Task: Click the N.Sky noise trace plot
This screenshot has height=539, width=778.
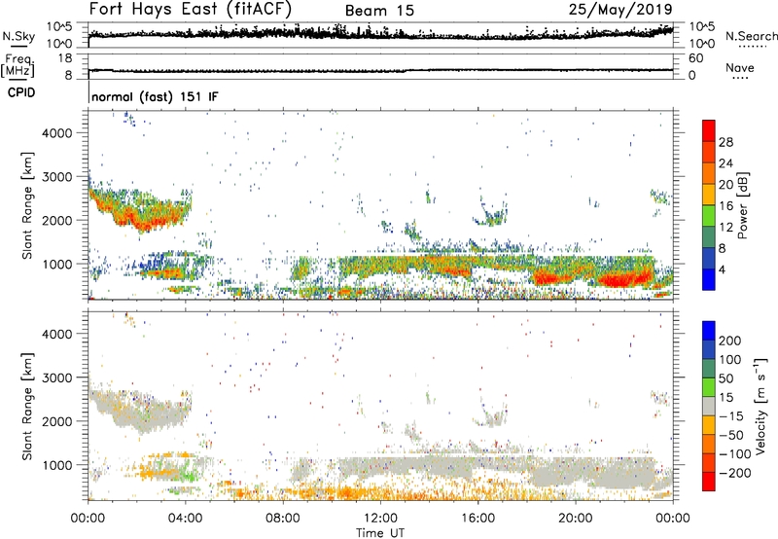Action: tap(380, 34)
